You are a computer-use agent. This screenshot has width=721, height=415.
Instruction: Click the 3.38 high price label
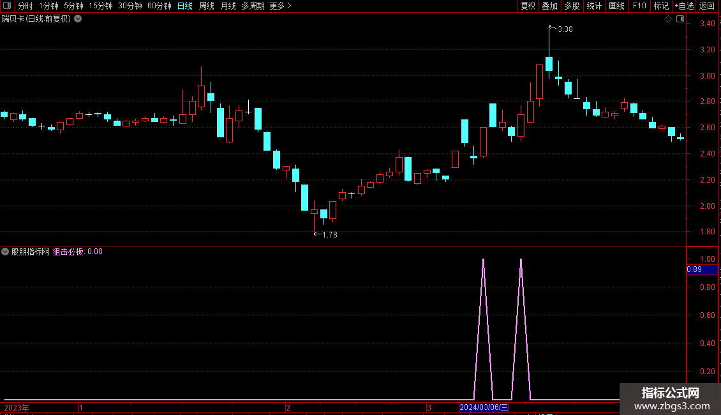(565, 29)
